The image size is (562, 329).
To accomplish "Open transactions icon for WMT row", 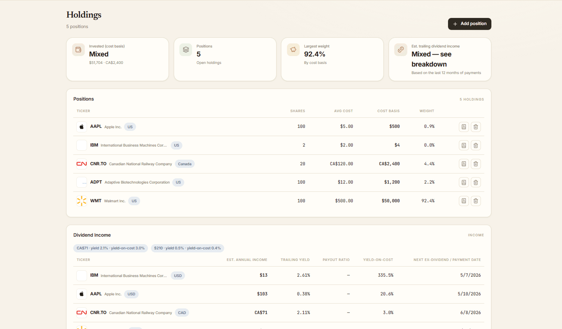I will pos(464,201).
